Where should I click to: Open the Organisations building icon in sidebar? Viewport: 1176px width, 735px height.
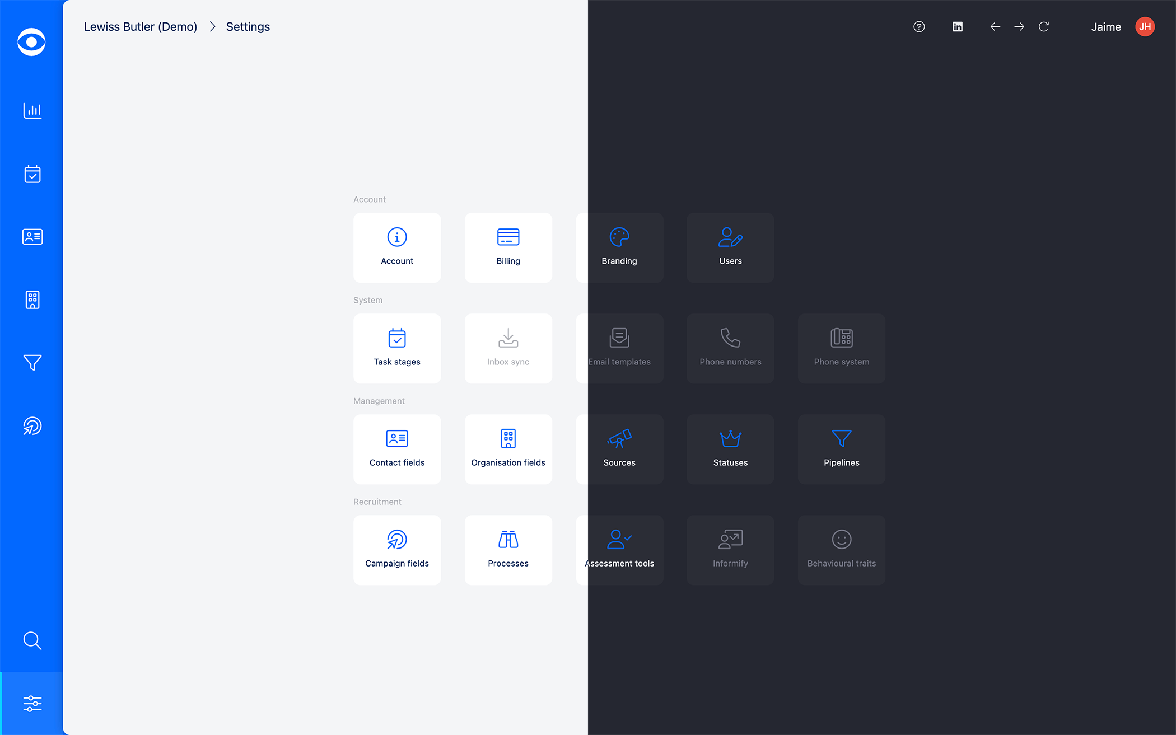point(32,300)
